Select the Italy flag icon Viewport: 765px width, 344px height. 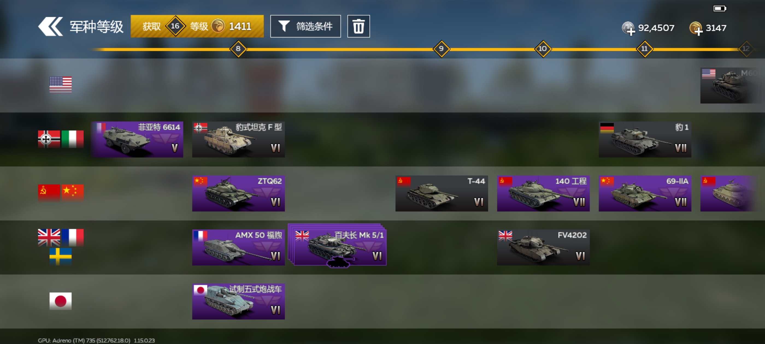point(72,139)
